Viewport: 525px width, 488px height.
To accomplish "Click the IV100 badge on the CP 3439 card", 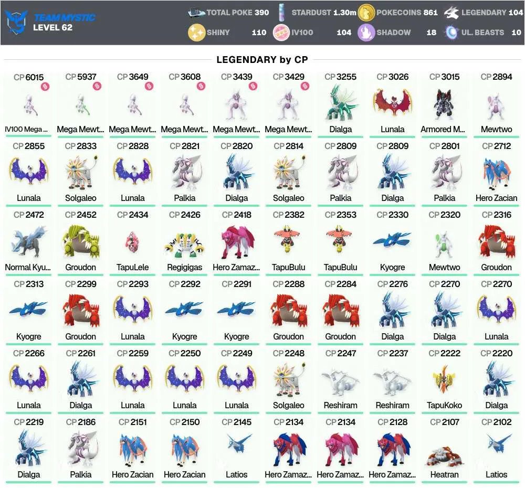I will point(253,87).
